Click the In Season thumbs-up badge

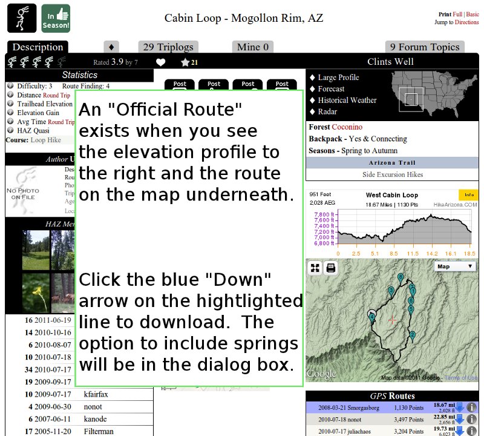(56, 18)
